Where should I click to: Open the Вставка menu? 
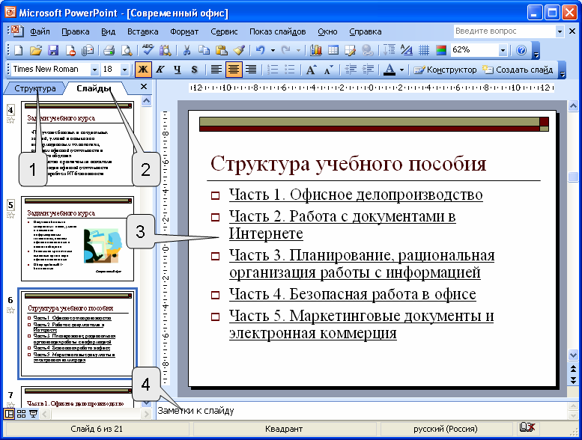point(142,31)
